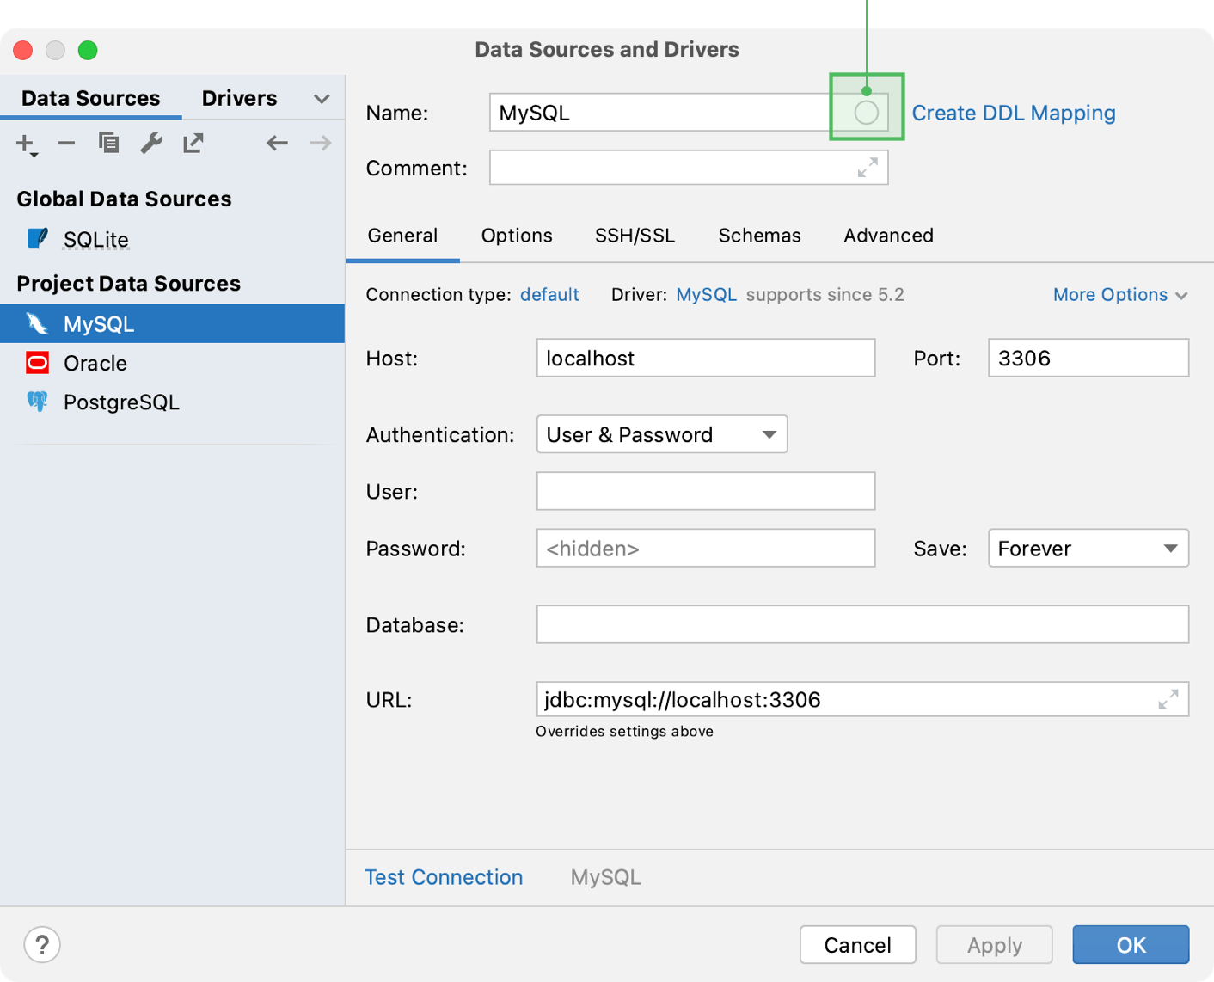Viewport: 1214px width, 982px height.
Task: Click the Password hidden field
Action: [x=706, y=548]
